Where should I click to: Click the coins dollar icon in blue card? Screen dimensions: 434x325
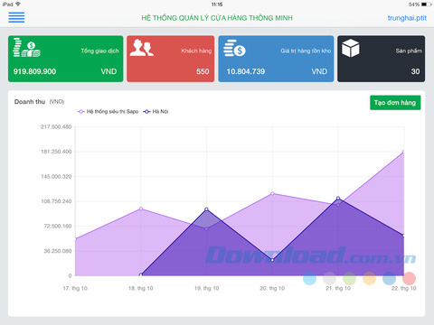tap(234, 48)
